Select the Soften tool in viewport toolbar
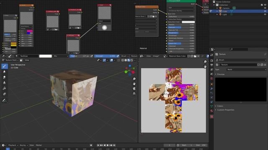 [x=5, y=72]
